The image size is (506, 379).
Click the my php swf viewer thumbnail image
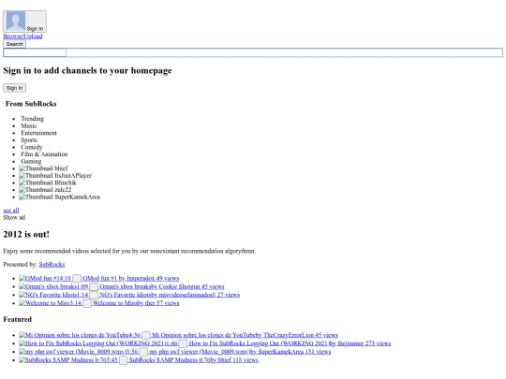pyautogui.click(x=72, y=352)
